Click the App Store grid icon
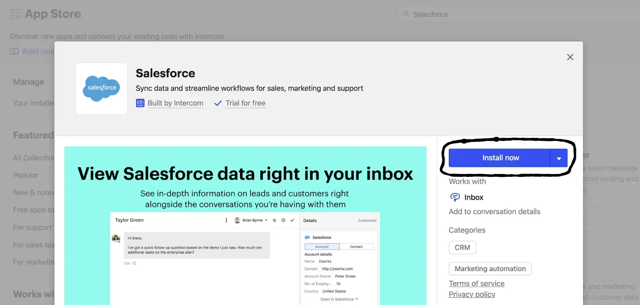 (x=15, y=14)
